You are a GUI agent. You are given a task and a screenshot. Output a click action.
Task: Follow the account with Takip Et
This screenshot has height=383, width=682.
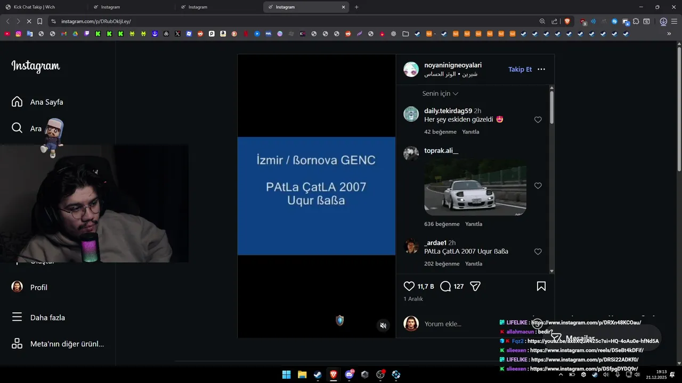point(519,69)
